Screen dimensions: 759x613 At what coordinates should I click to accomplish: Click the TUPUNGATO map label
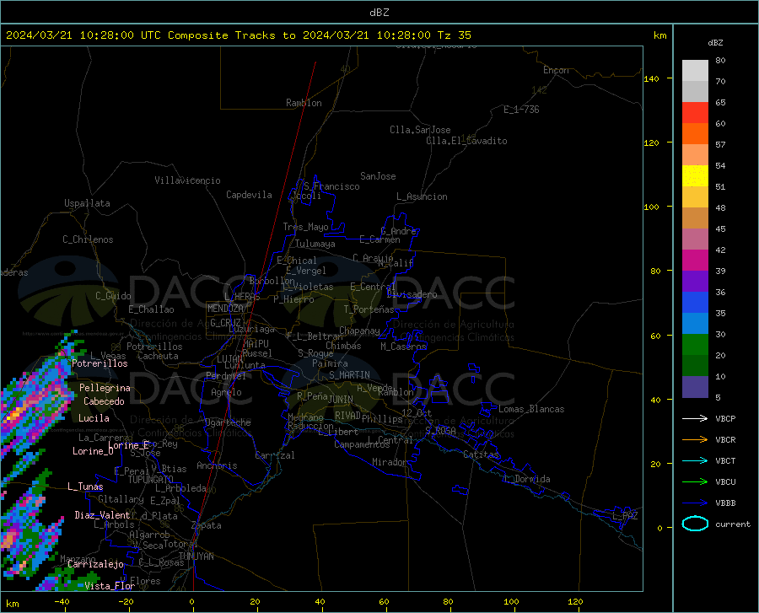[151, 480]
